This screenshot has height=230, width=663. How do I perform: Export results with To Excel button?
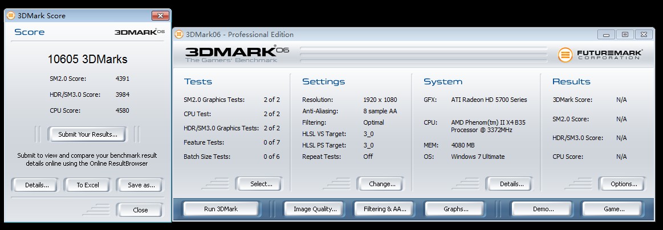point(88,185)
